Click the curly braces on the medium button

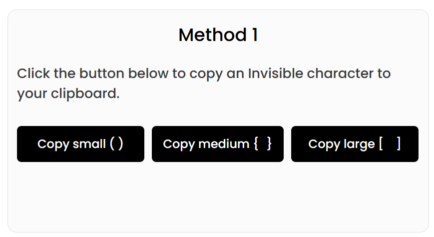pos(263,144)
